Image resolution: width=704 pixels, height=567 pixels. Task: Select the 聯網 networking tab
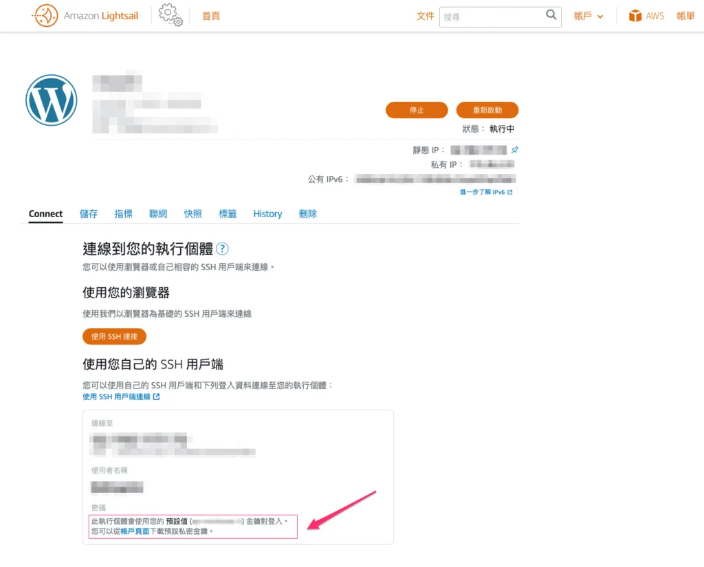(x=158, y=214)
